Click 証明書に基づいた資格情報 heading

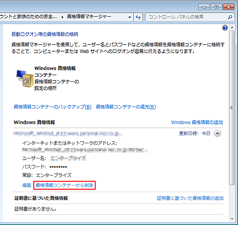coord(41,198)
